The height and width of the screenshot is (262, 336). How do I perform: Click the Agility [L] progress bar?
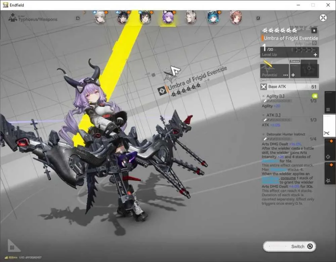pyautogui.click(x=278, y=101)
